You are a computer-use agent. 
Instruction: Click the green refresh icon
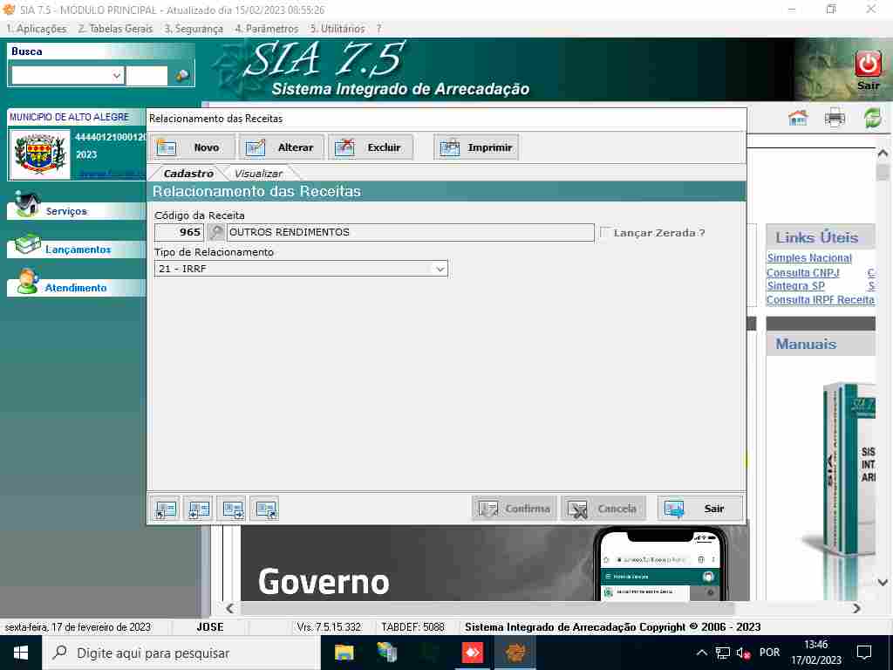coord(872,118)
